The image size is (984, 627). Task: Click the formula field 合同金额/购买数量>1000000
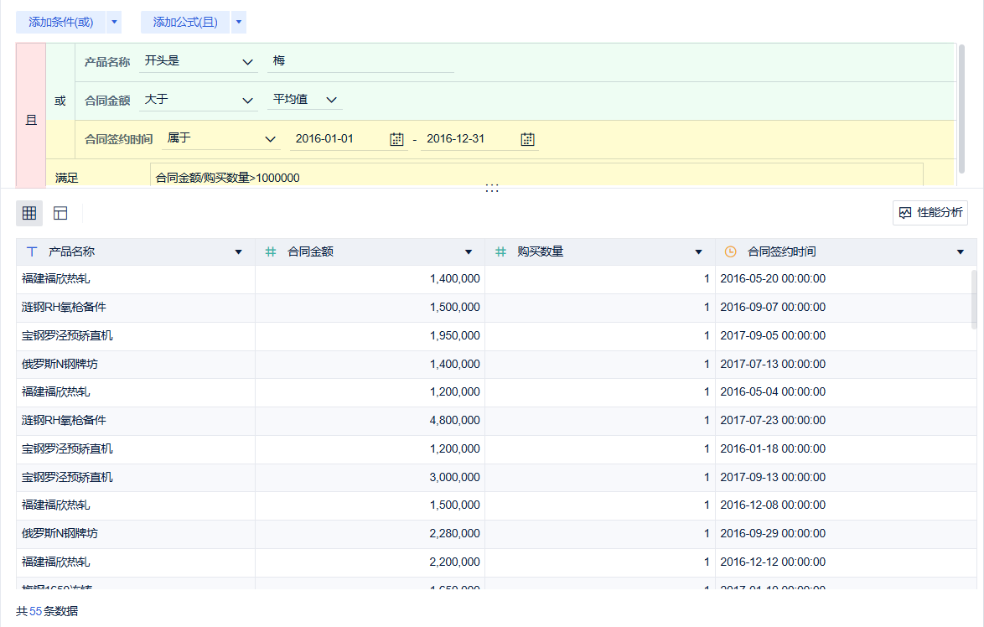tap(536, 177)
